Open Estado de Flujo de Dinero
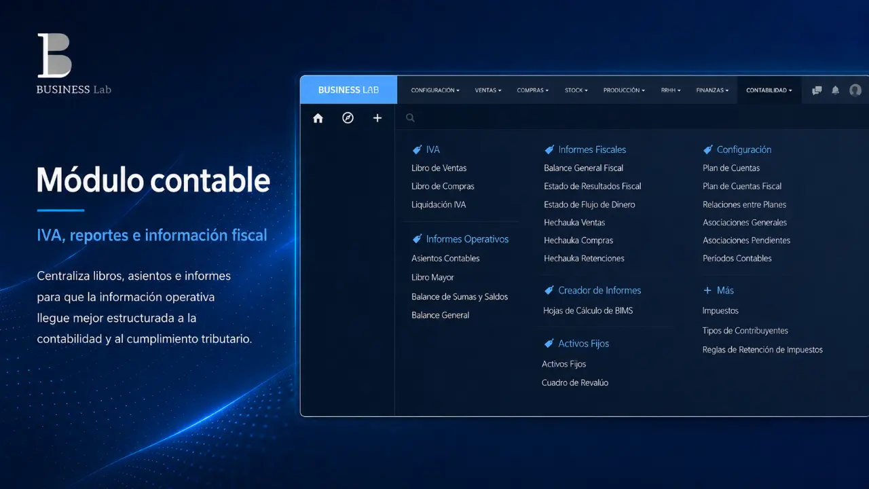Image resolution: width=869 pixels, height=489 pixels. [589, 204]
